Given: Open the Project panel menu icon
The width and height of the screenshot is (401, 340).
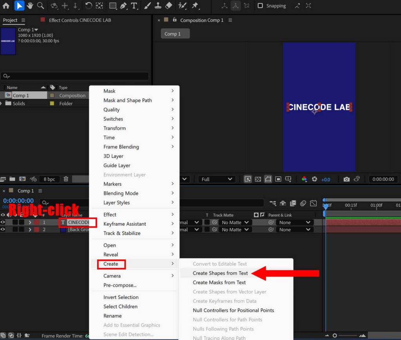Looking at the screenshot, I should [x=23, y=20].
